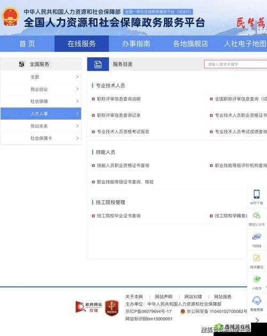Open the 办事指南 tab

coord(136,44)
